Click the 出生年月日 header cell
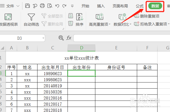170x112 pixels. 53,67
